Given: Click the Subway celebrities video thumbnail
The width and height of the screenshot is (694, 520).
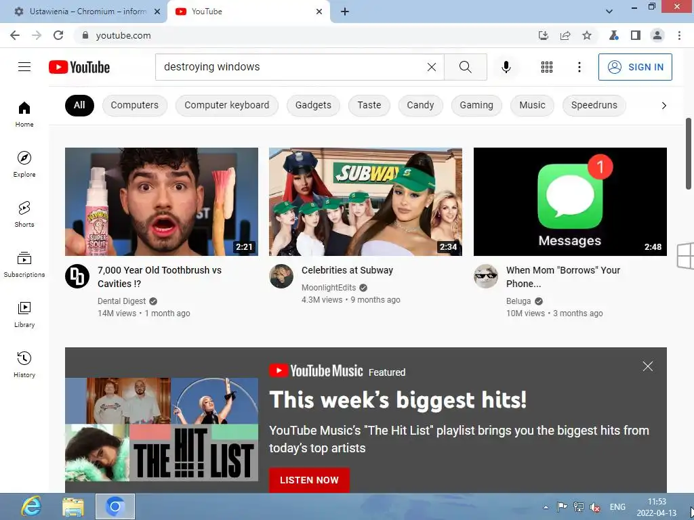Looking at the screenshot, I should 365,202.
